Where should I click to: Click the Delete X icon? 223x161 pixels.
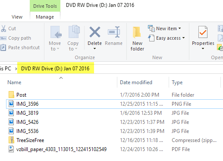[95, 32]
